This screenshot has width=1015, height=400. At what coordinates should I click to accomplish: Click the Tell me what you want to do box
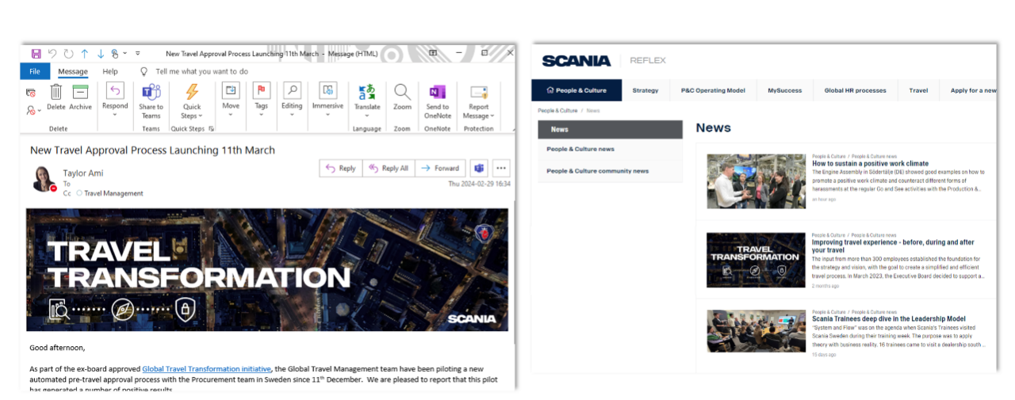(x=201, y=71)
